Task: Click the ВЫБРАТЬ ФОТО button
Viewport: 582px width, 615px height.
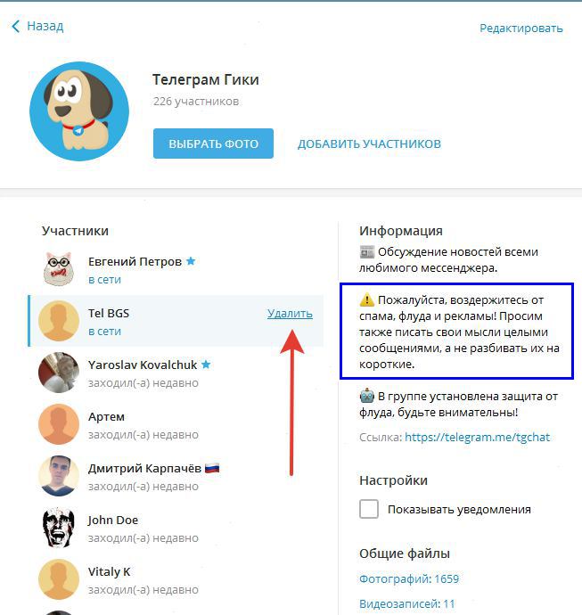Action: pos(213,143)
